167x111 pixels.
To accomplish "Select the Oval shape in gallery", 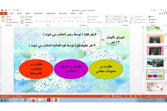I will 117,17.
